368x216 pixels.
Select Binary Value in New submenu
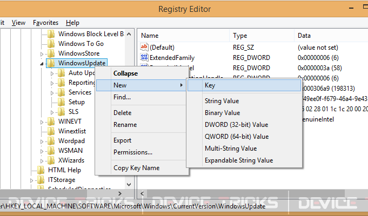tap(244, 113)
